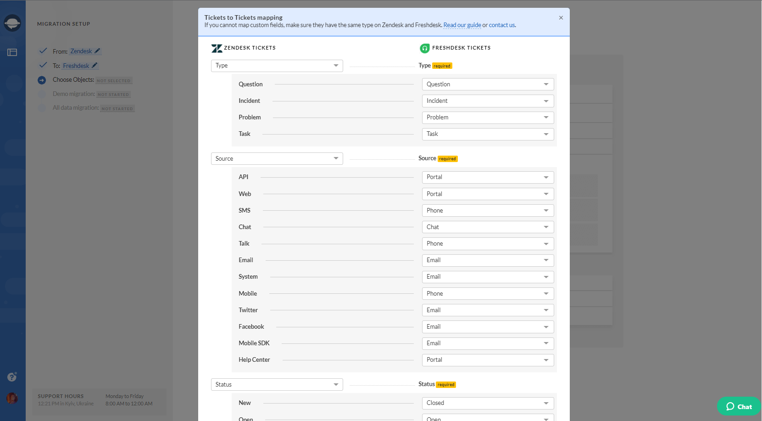
Task: Open the SMS source mapping dropdown
Action: (488, 210)
